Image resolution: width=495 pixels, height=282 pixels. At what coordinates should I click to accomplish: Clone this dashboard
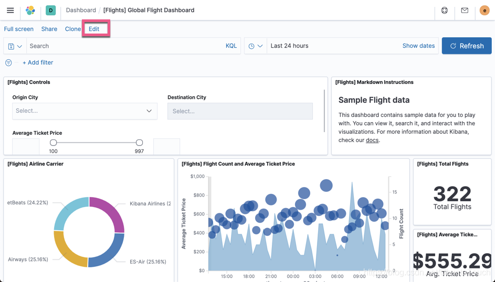73,29
